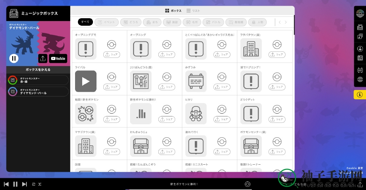Share the 連れて行く track
The height and width of the screenshot is (190, 366).
click(x=222, y=152)
